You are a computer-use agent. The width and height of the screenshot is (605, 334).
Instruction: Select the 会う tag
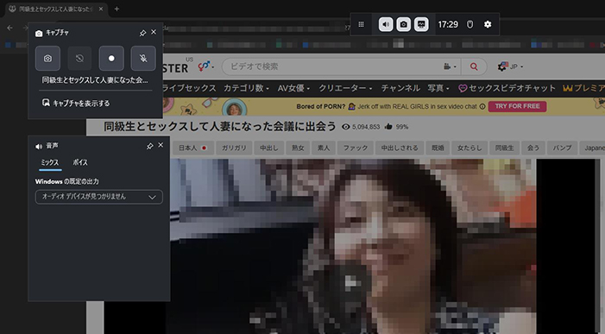[533, 148]
